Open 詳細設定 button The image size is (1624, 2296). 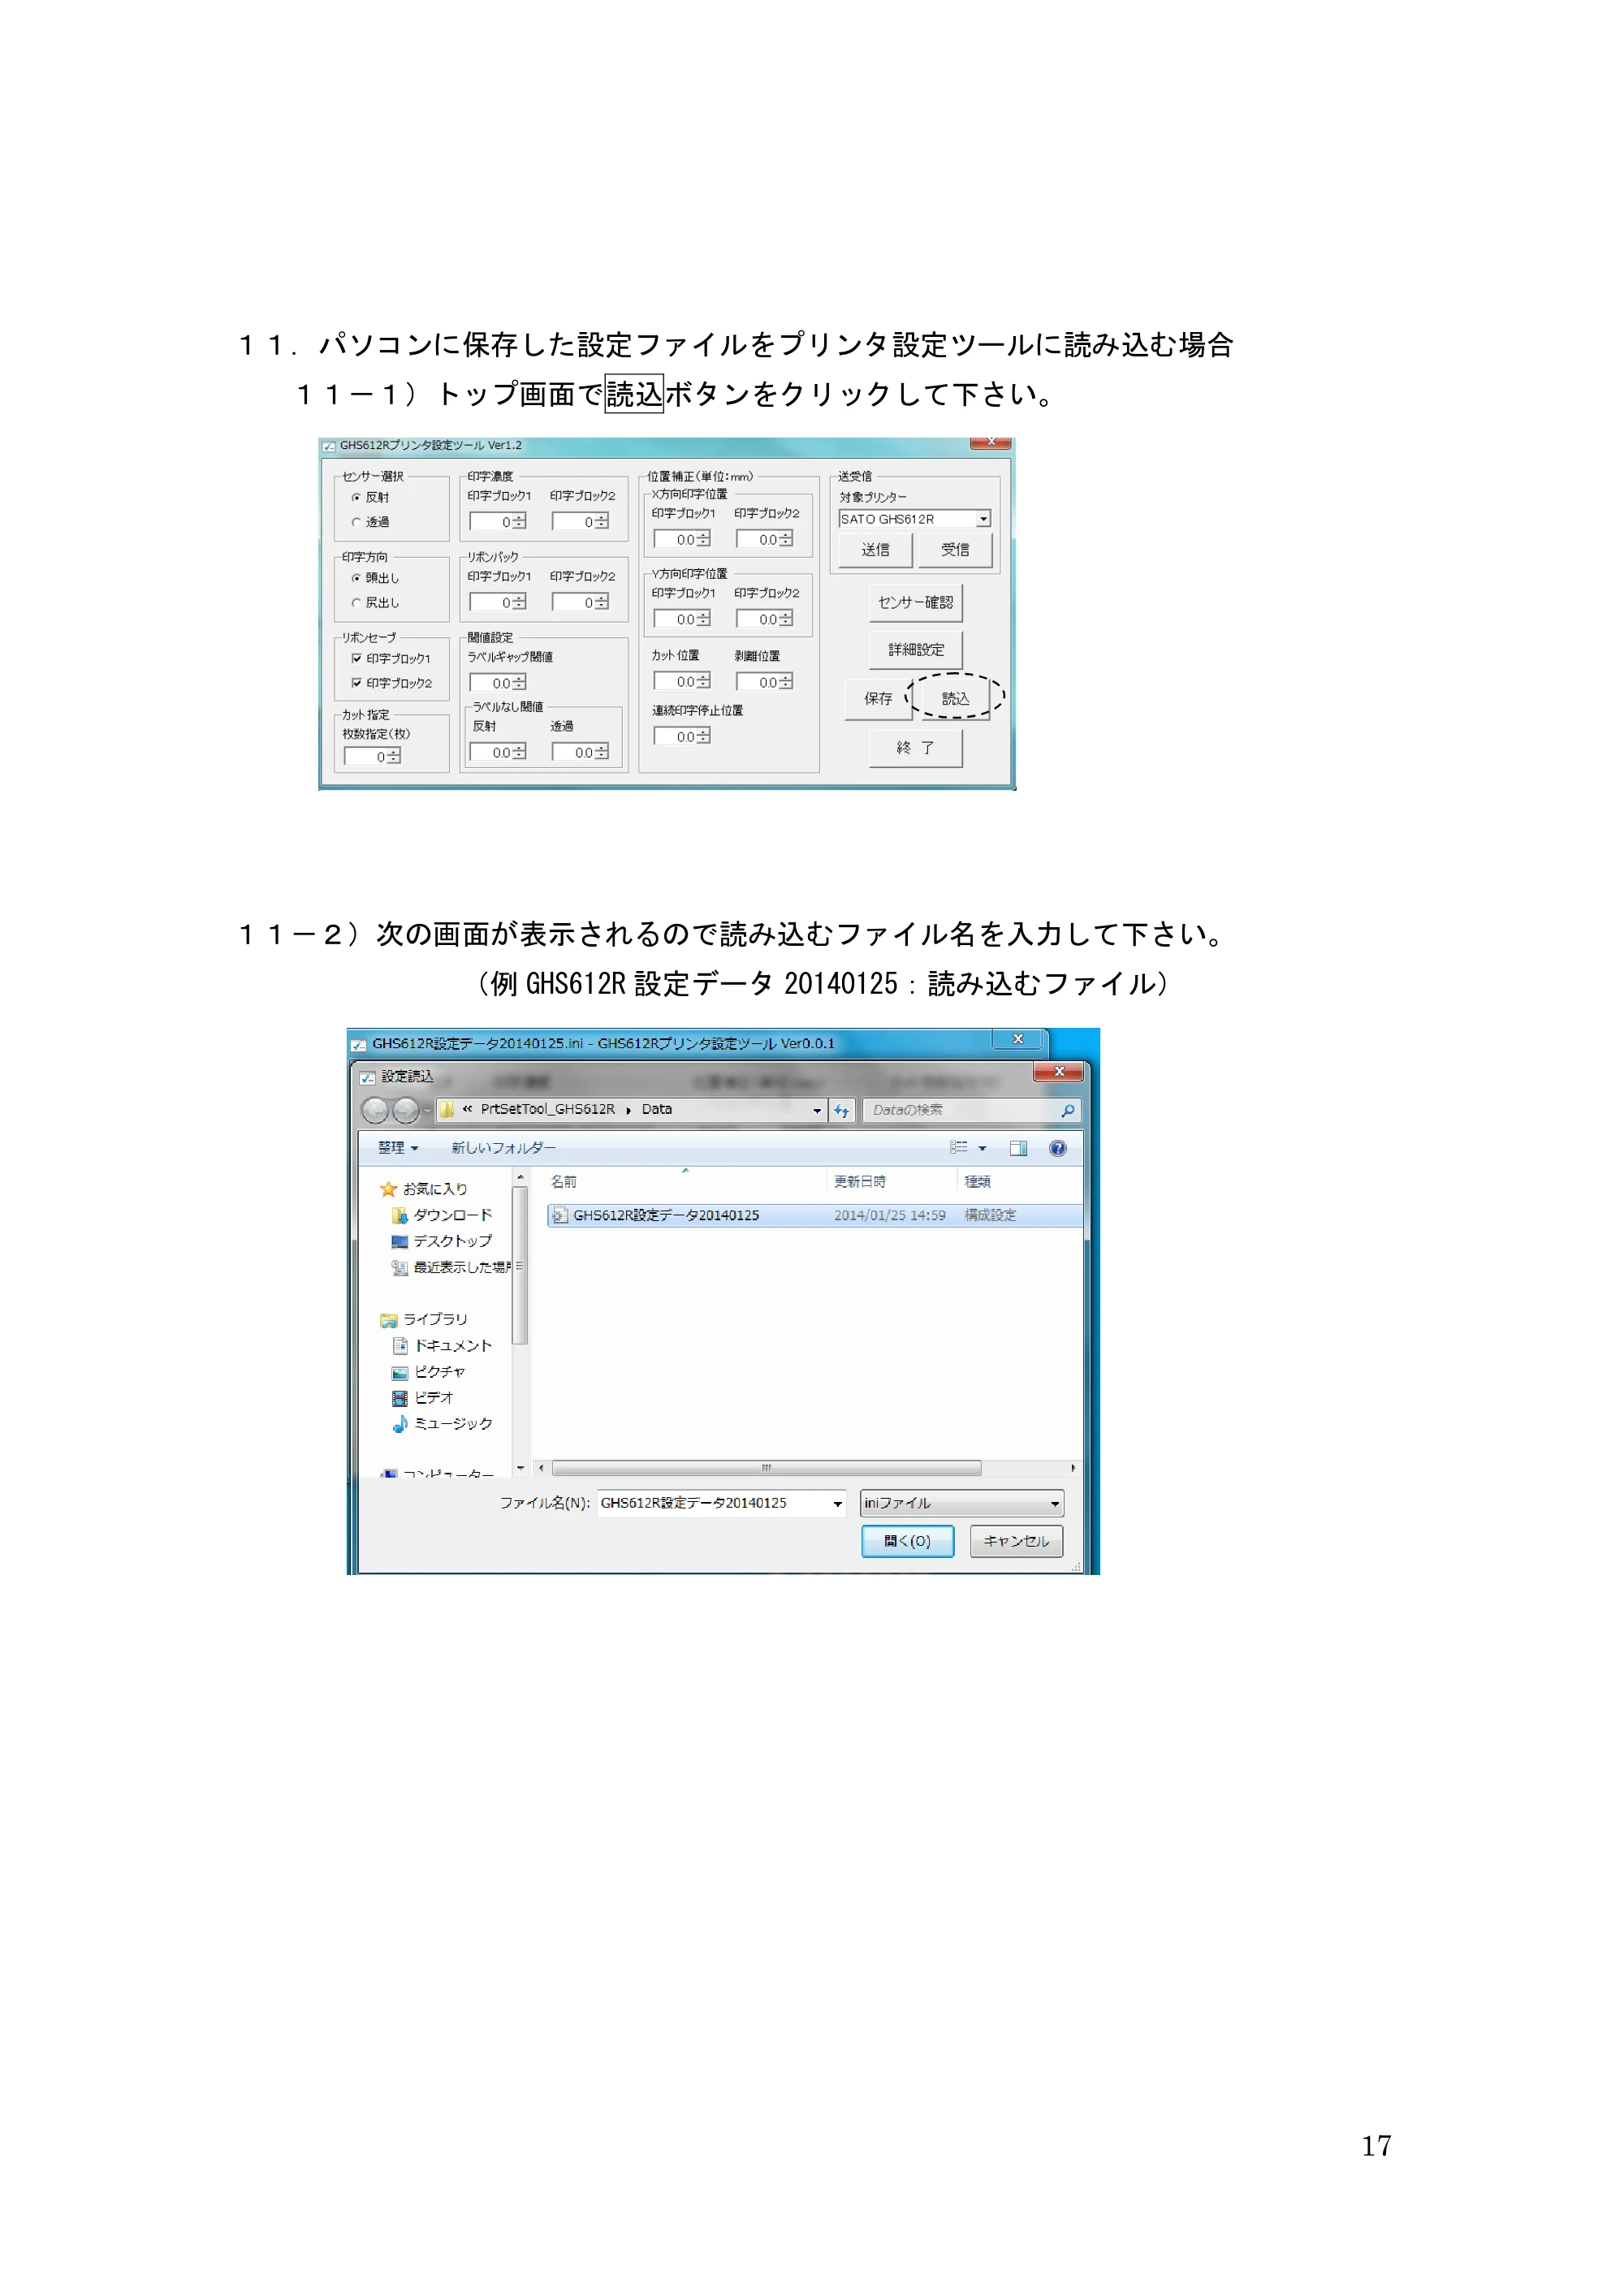tap(915, 650)
